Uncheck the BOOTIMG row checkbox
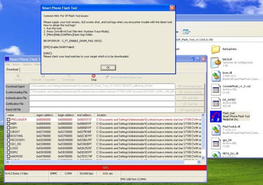This screenshot has width=263, height=185. [x=8, y=136]
